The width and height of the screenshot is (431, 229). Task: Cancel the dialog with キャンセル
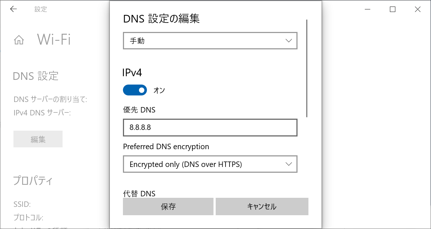click(262, 206)
